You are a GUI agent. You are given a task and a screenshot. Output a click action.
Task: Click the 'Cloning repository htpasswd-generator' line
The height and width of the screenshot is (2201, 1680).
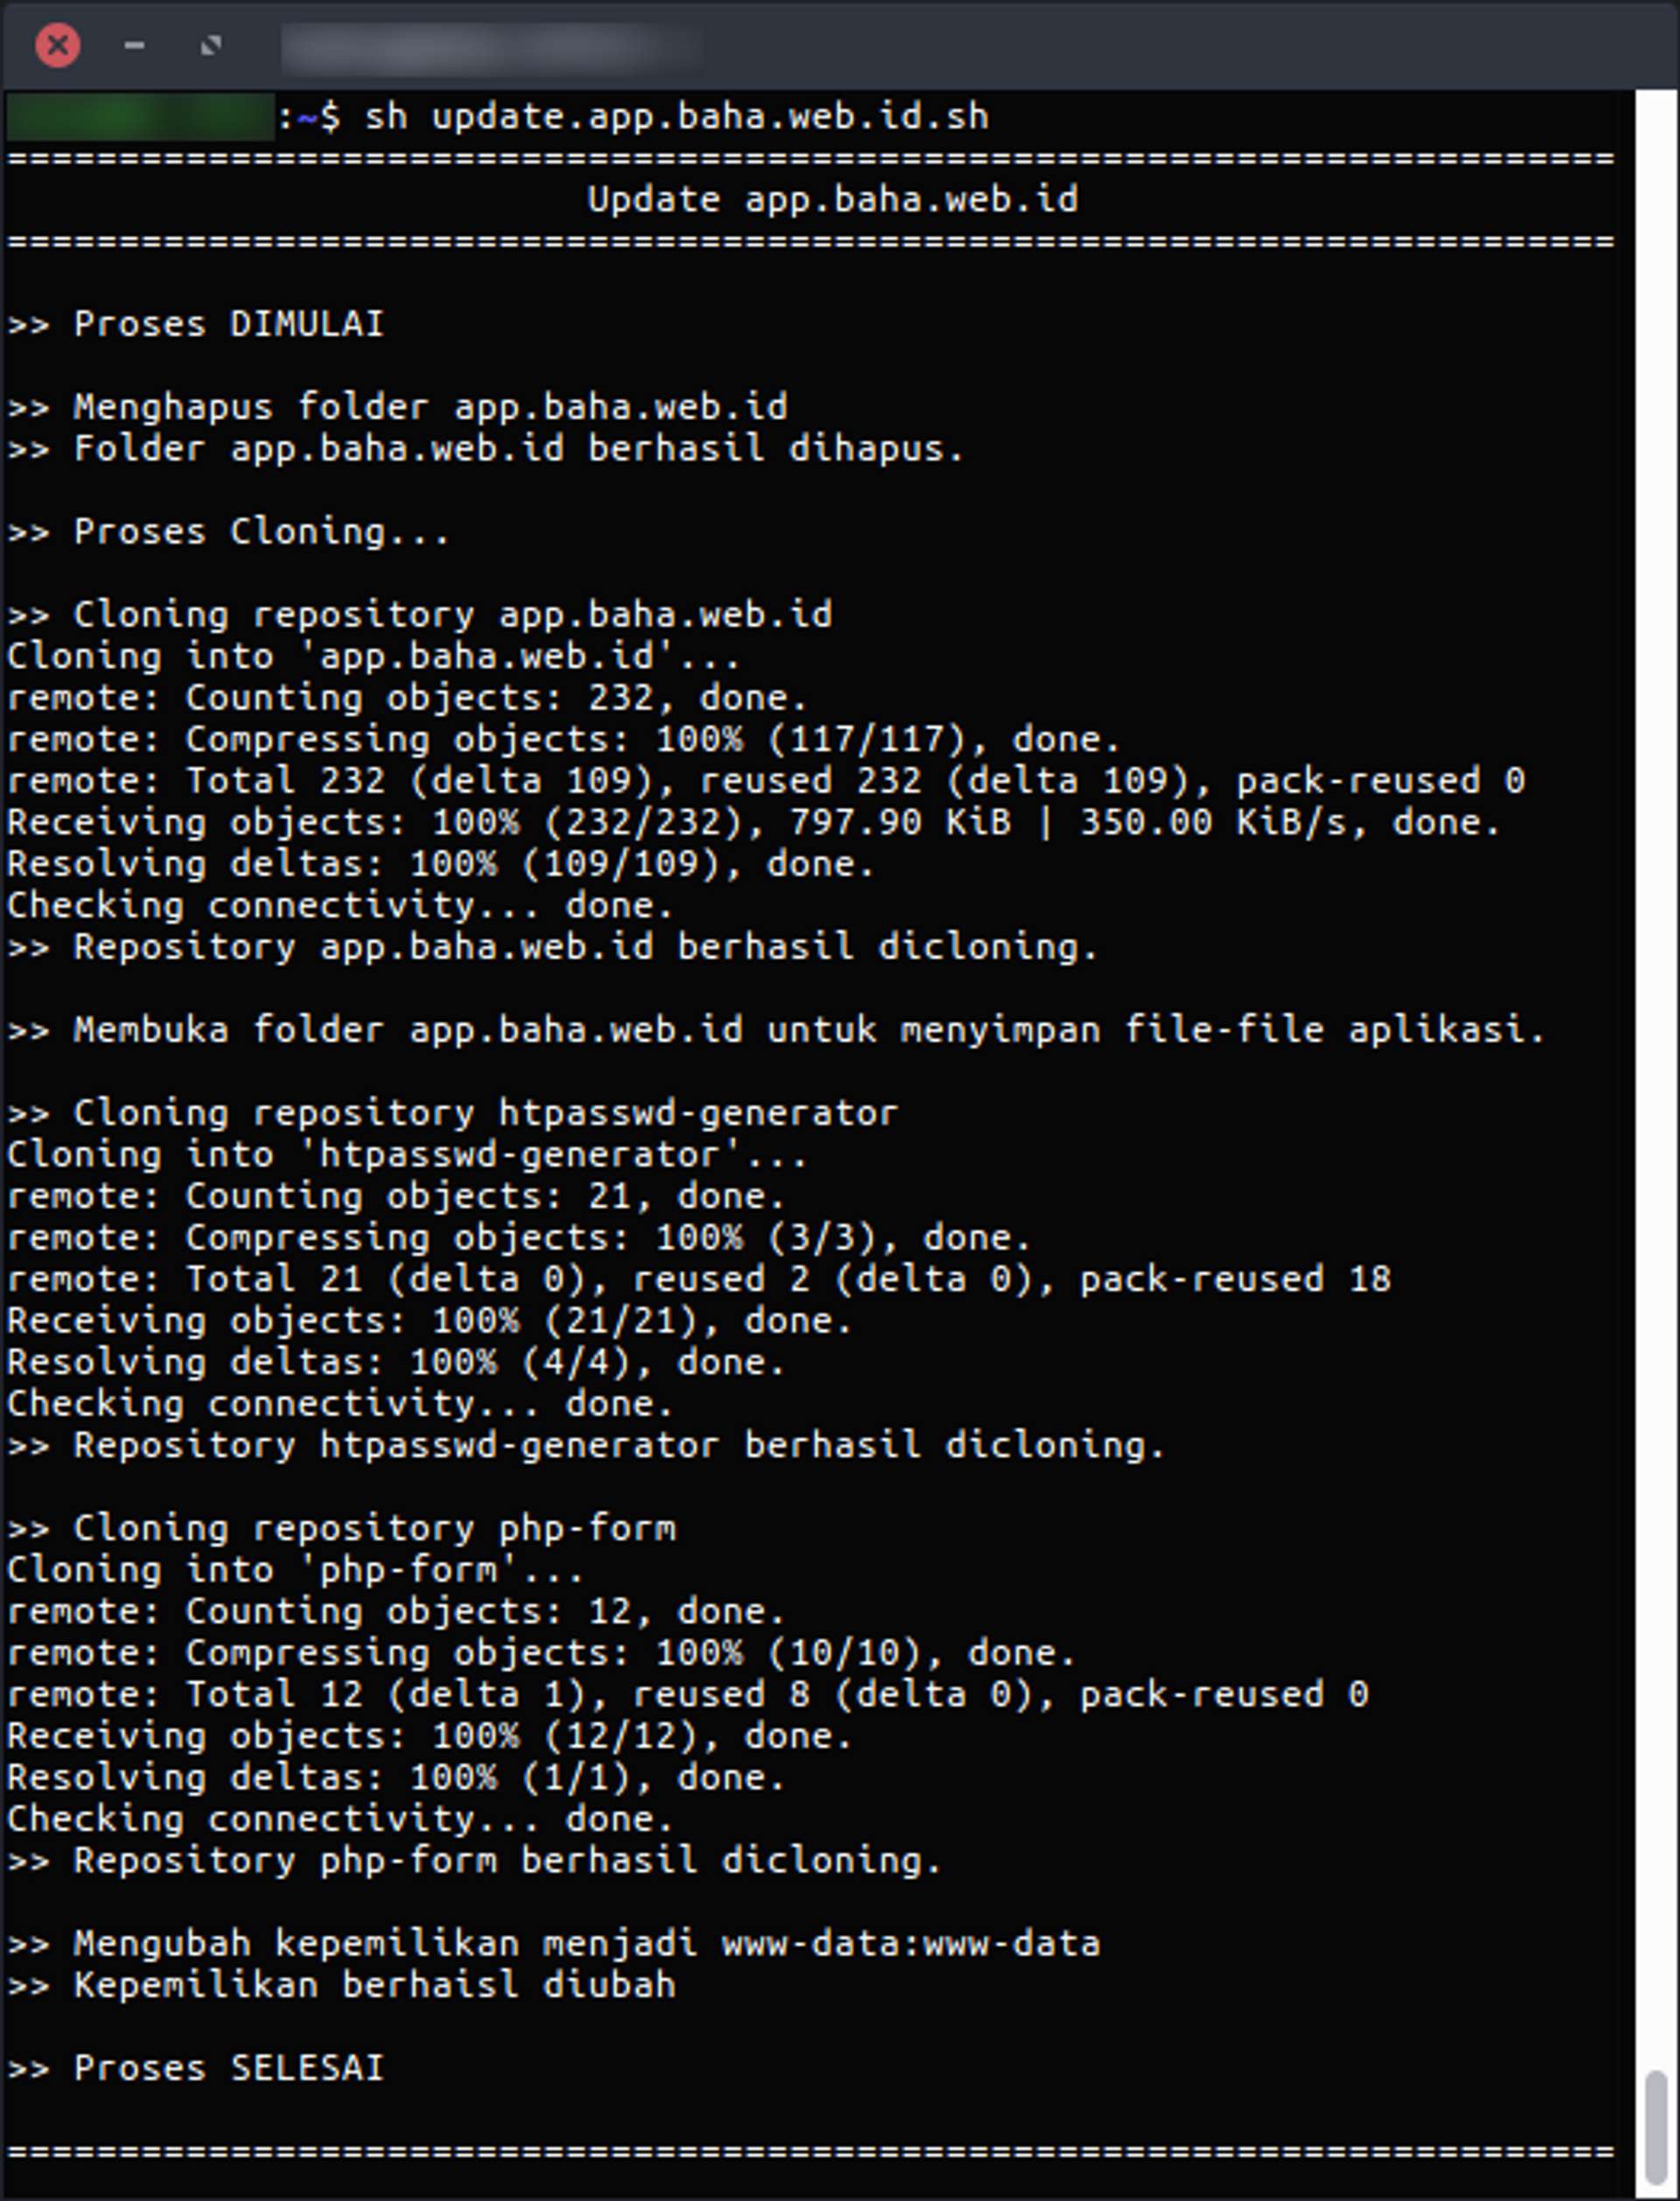coord(484,1113)
